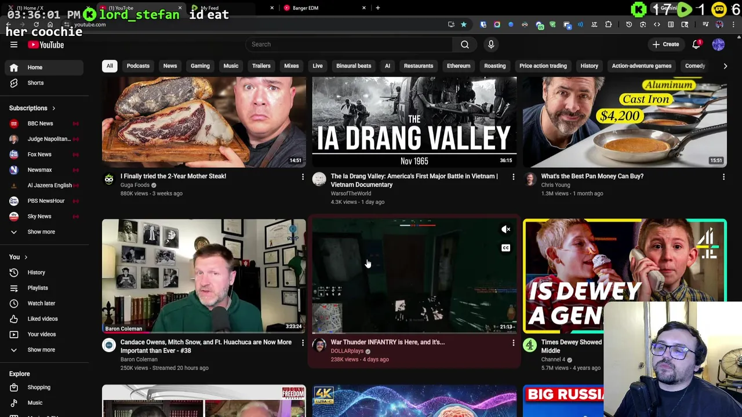Click the search magnifier button
Viewport: 742px width, 417px height.
[x=465, y=44]
